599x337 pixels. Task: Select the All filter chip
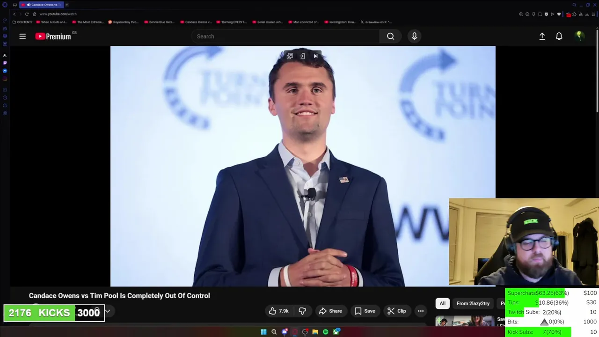click(x=442, y=303)
